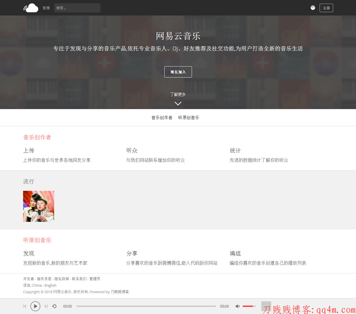The width and height of the screenshot is (356, 314).
Task: Click the 编组 feature heading
Action: (235, 253)
